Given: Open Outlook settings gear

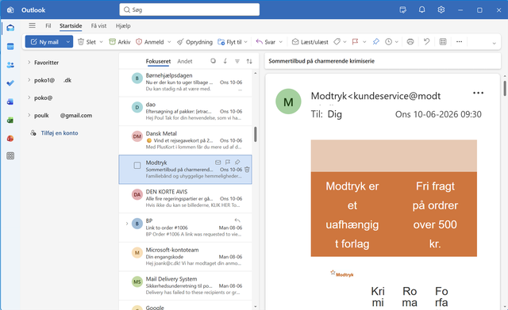Looking at the screenshot, I should (441, 10).
